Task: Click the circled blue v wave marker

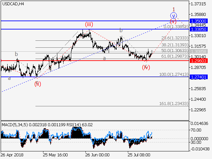Action: [x=174, y=15]
